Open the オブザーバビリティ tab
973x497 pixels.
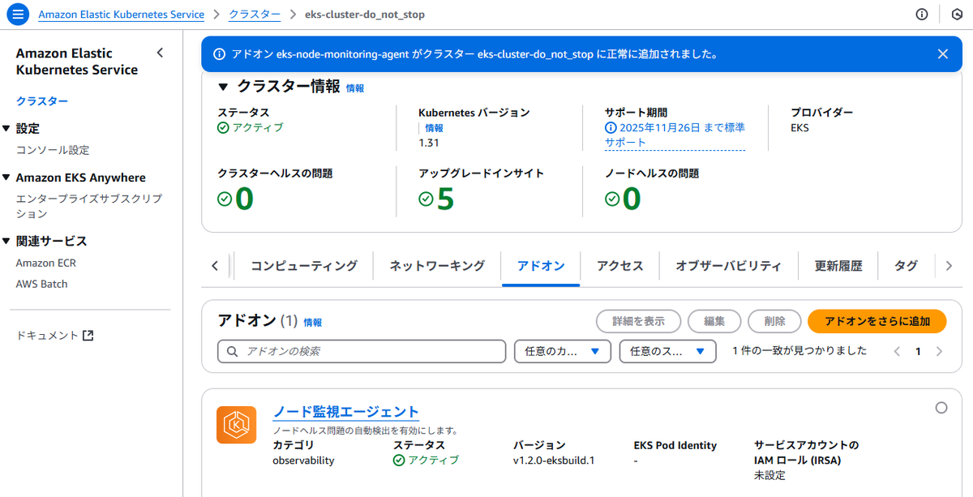point(729,266)
